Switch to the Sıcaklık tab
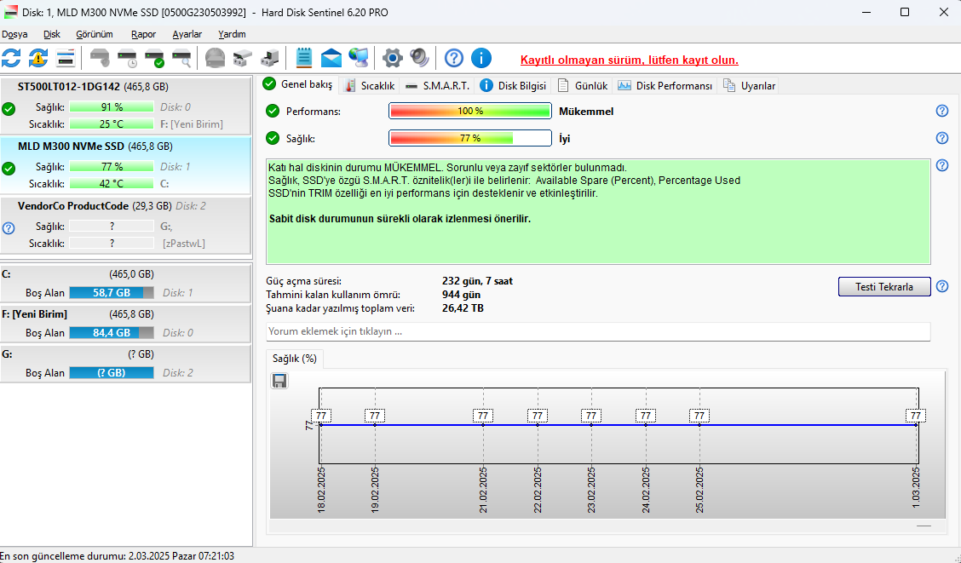 (x=370, y=86)
